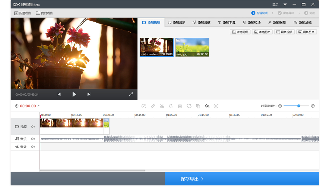Open the 添加字幕 subtitles tab
This screenshot has width=329, height=191.
226,22
